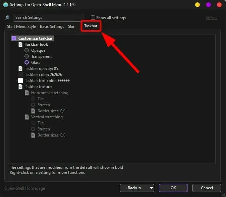Focus the Search Settings input field
Screen dimensions: 226x197
coord(48,17)
